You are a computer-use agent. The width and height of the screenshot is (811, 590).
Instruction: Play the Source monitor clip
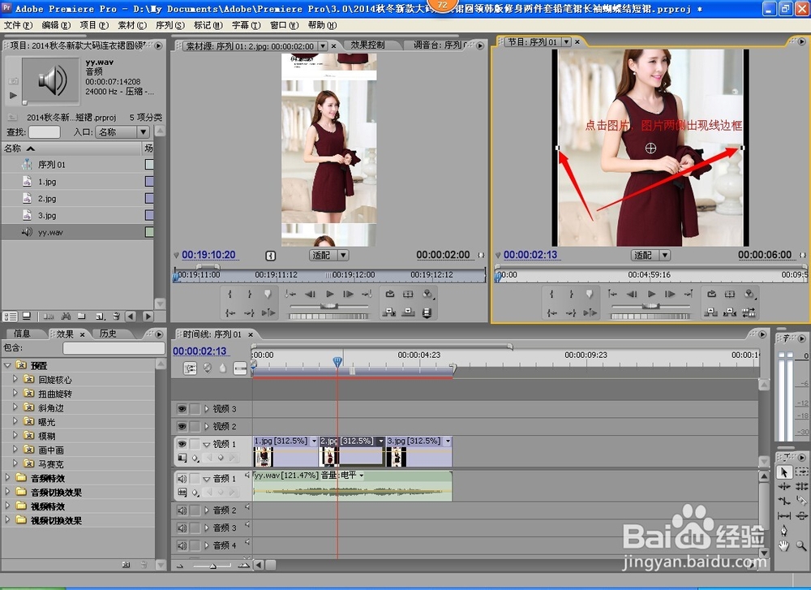[x=329, y=294]
